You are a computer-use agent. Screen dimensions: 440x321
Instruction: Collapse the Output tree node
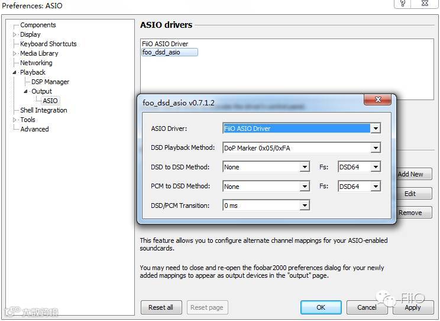[x=26, y=91]
